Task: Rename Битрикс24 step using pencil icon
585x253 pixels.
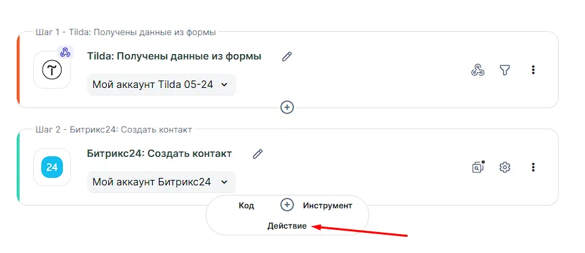Action: (x=258, y=154)
